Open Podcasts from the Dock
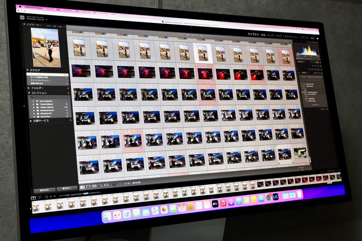Viewport: 362px width, 241px height. (231, 202)
